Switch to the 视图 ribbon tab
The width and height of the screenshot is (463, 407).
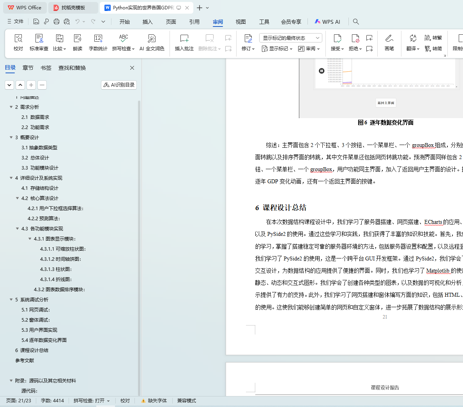point(240,21)
